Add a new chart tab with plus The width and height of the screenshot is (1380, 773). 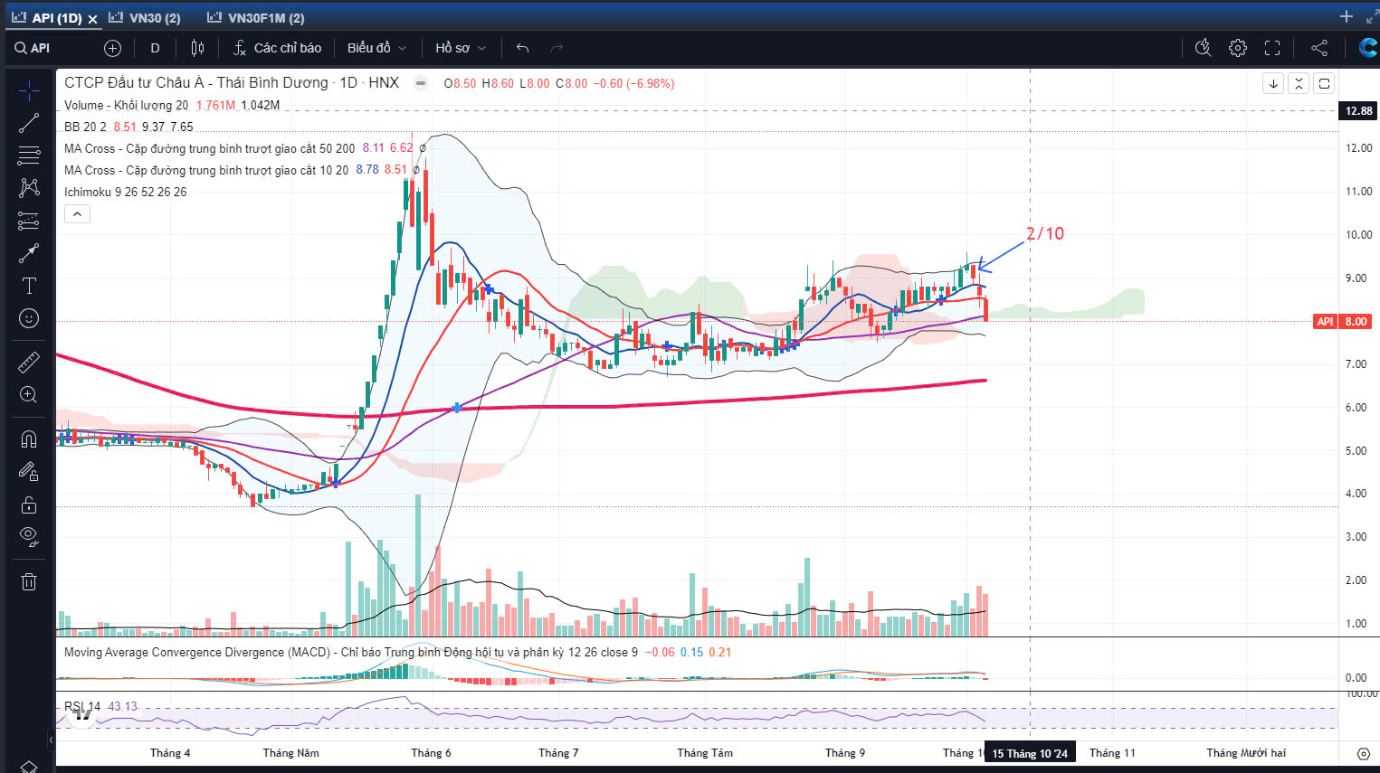(x=1346, y=17)
